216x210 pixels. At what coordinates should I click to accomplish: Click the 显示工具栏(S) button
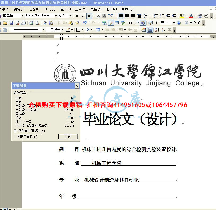[27, 137]
